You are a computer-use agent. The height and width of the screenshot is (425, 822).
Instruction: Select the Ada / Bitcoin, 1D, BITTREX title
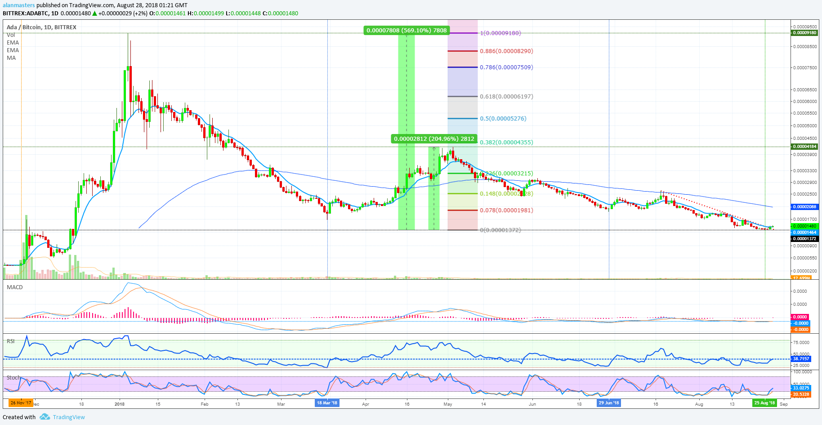41,27
